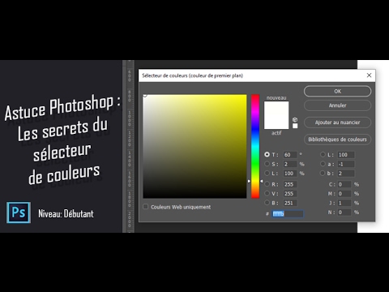Click the M magenta percentage field
Viewport: 389px width, 292px height.
pyautogui.click(x=344, y=194)
